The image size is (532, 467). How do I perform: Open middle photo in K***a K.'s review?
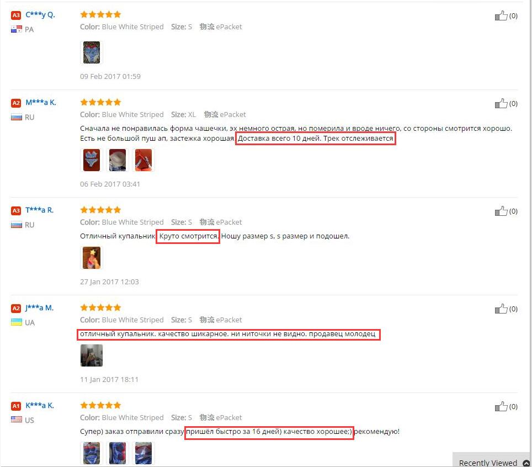[x=118, y=453]
